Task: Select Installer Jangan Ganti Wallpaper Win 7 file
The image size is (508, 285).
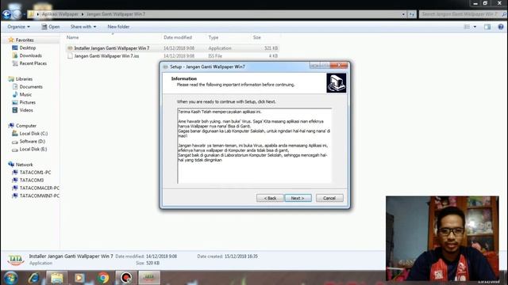Action: pyautogui.click(x=111, y=48)
